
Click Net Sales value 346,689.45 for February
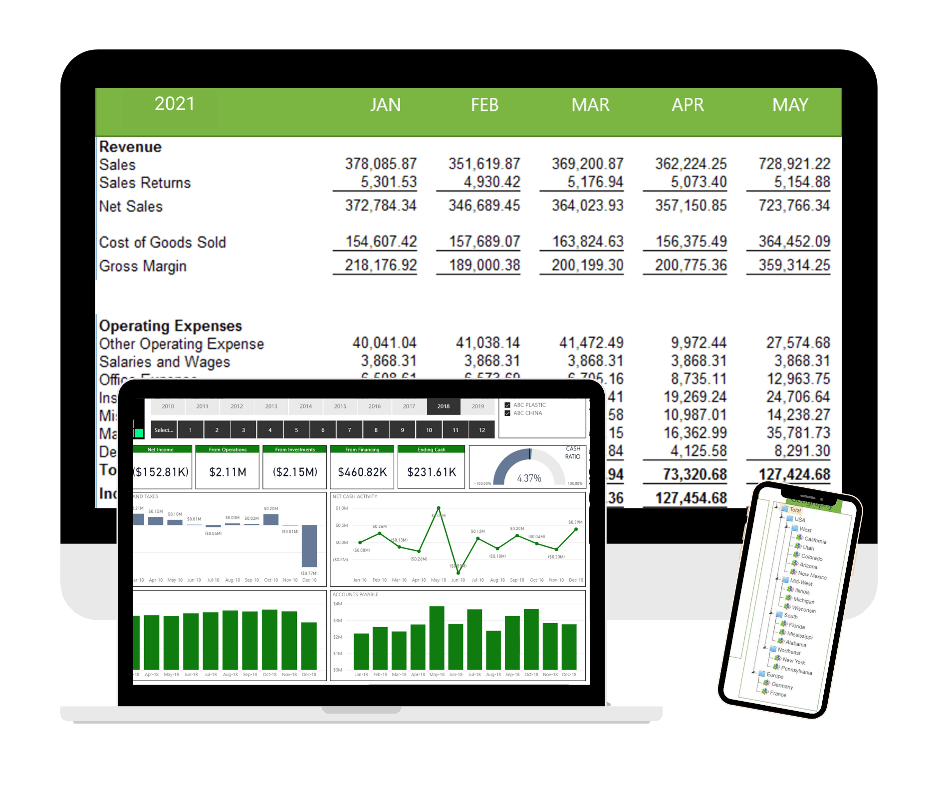click(x=484, y=205)
